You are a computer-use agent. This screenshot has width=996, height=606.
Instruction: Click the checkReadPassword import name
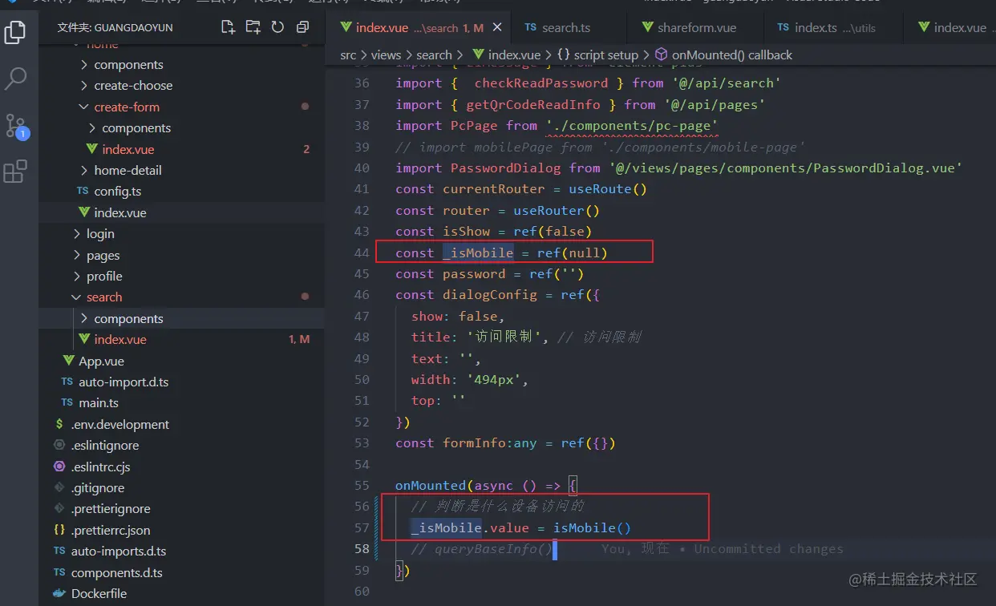coord(541,83)
